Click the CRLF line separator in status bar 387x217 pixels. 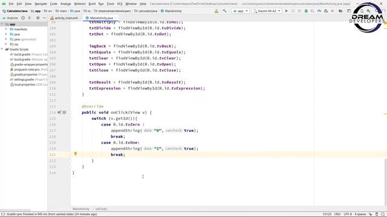[x=337, y=215]
